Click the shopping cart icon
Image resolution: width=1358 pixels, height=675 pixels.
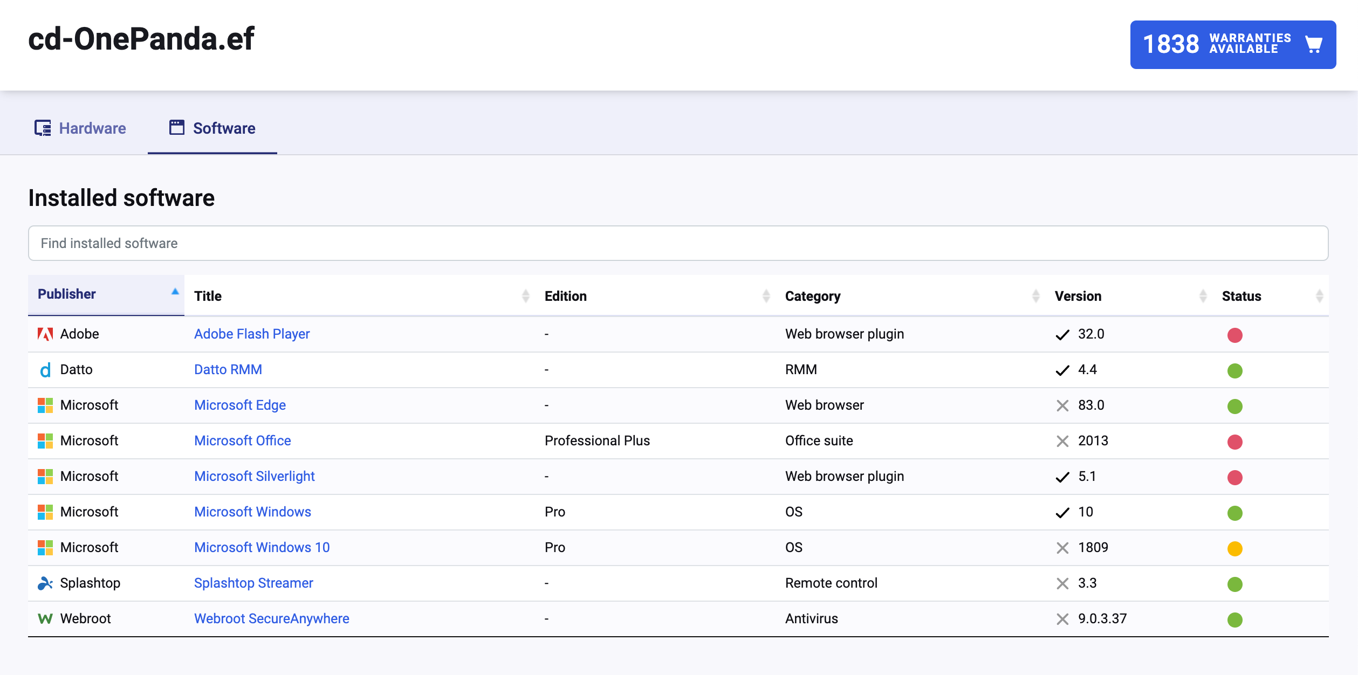pyautogui.click(x=1314, y=44)
